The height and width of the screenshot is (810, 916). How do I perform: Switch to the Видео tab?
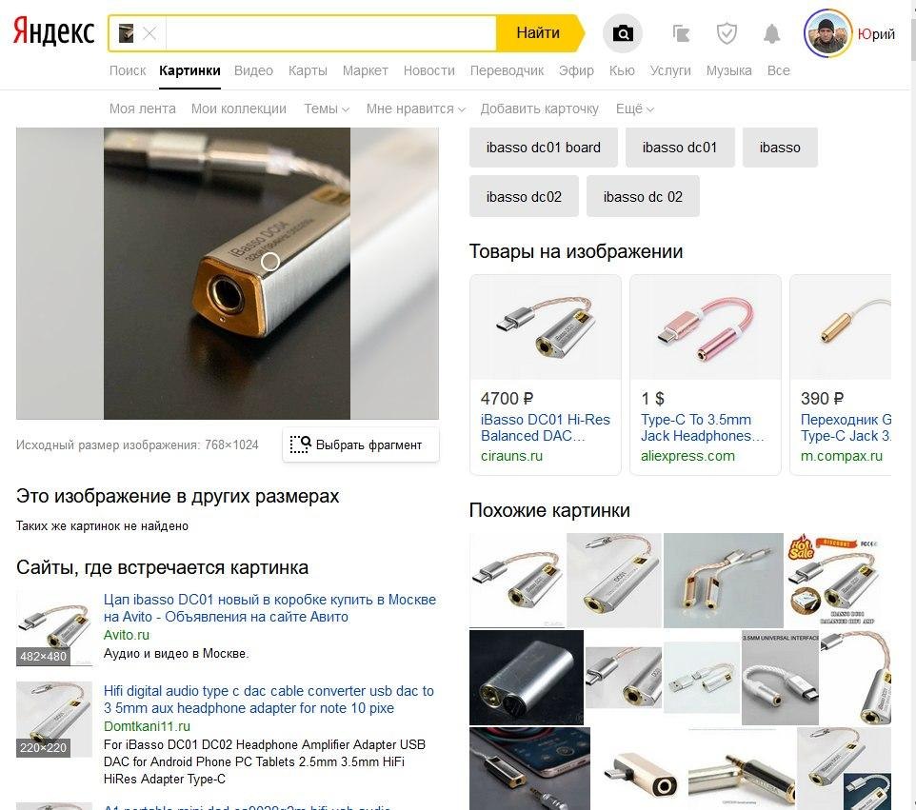click(x=253, y=70)
